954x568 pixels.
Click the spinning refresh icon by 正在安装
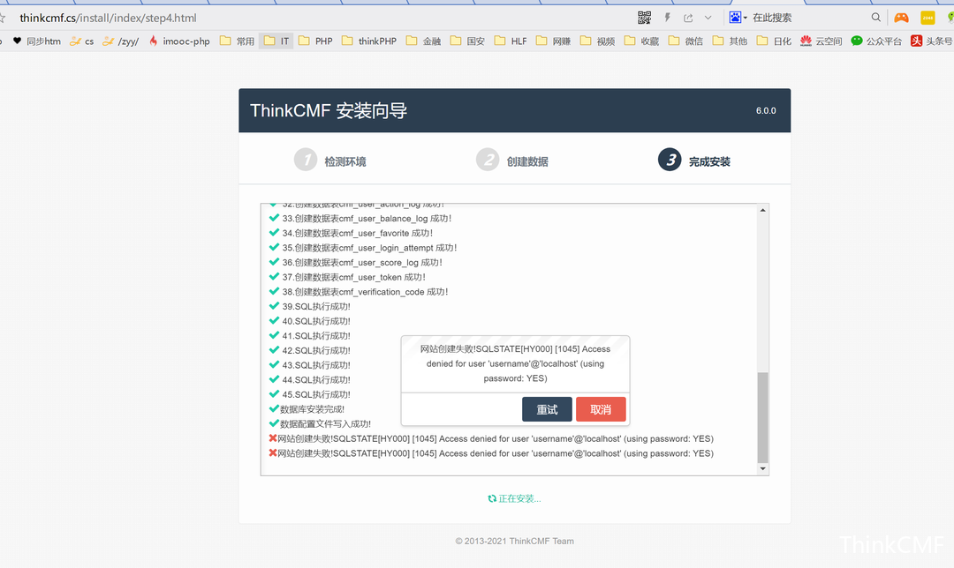[x=492, y=498]
